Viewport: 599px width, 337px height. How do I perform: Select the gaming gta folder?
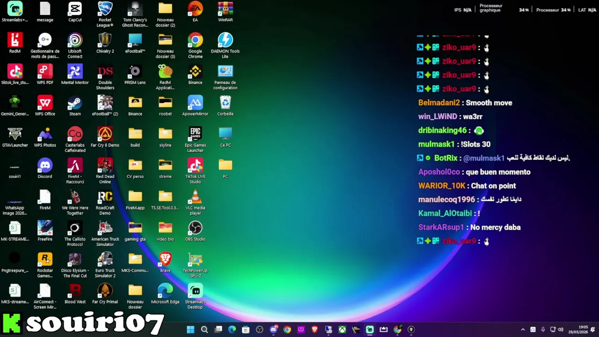[135, 231]
